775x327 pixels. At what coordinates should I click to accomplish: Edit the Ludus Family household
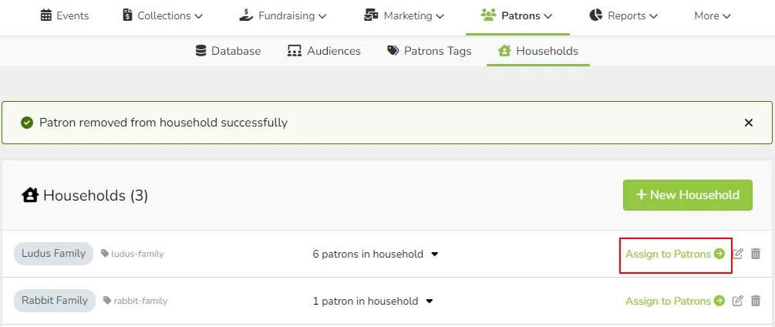click(737, 254)
